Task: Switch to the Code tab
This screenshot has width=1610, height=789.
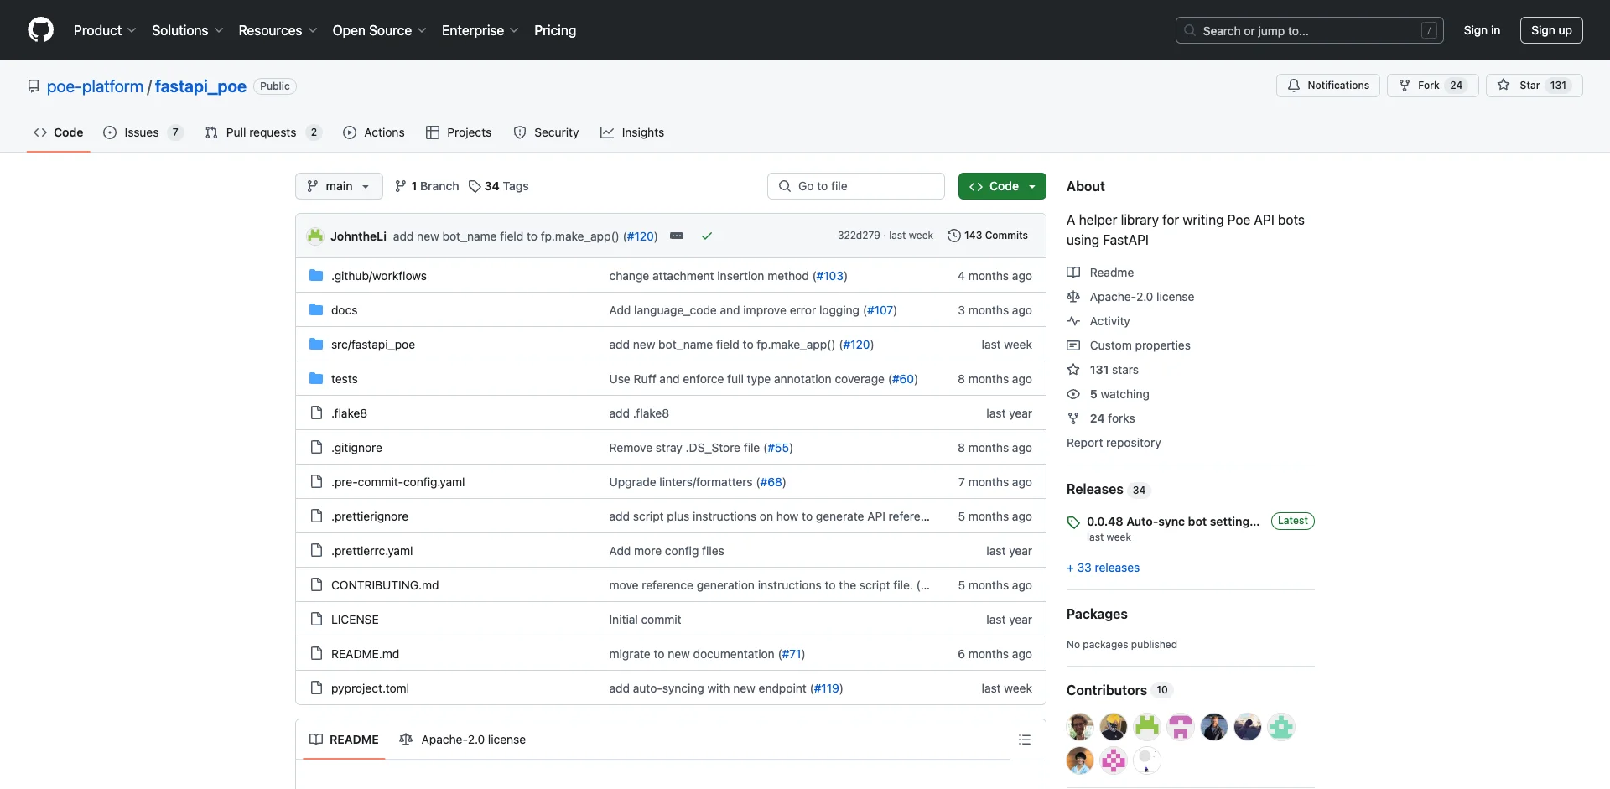Action: click(59, 132)
